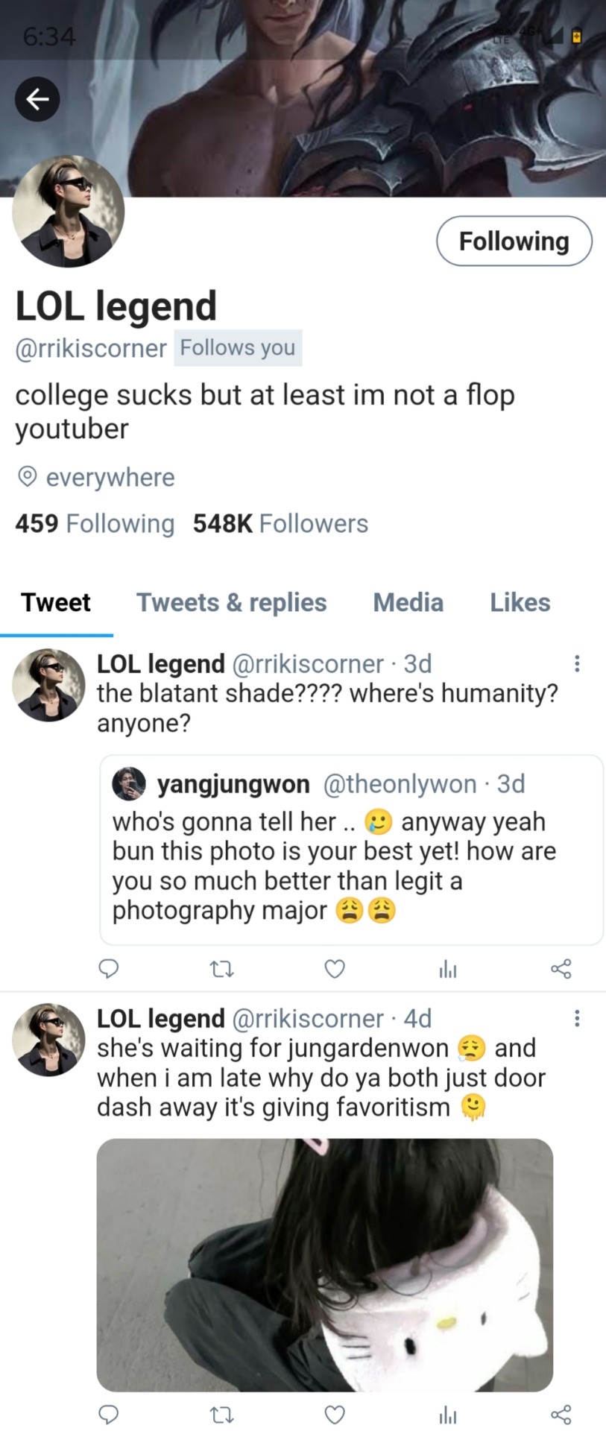Viewport: 606px width, 1431px height.
Task: Open quoted tweet from yangjungwon
Action: 350,850
